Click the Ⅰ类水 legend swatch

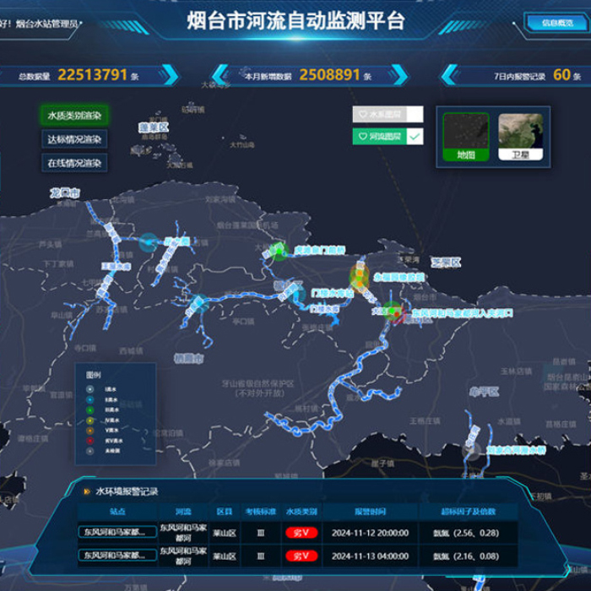point(89,389)
